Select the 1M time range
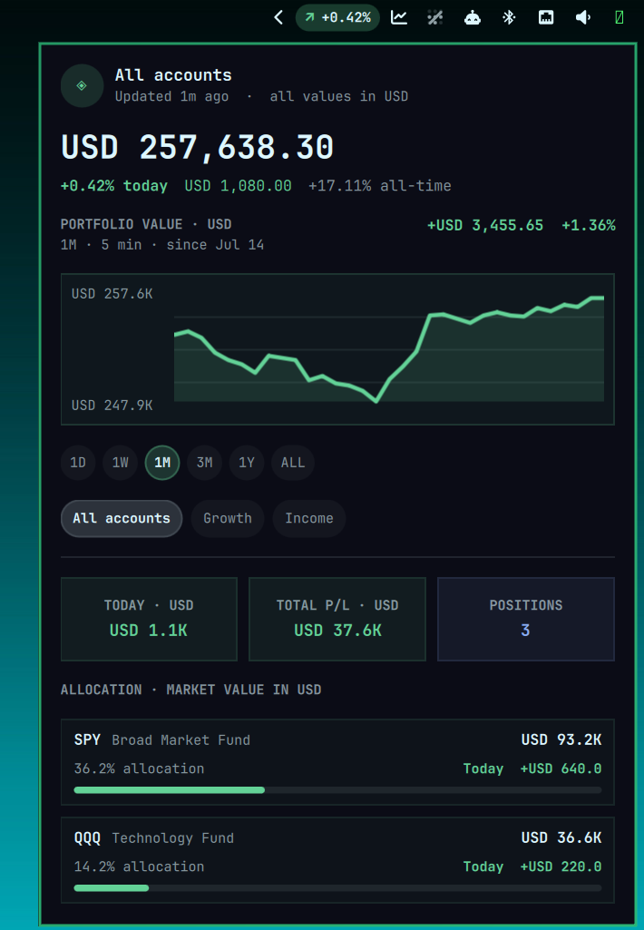 [x=161, y=463]
